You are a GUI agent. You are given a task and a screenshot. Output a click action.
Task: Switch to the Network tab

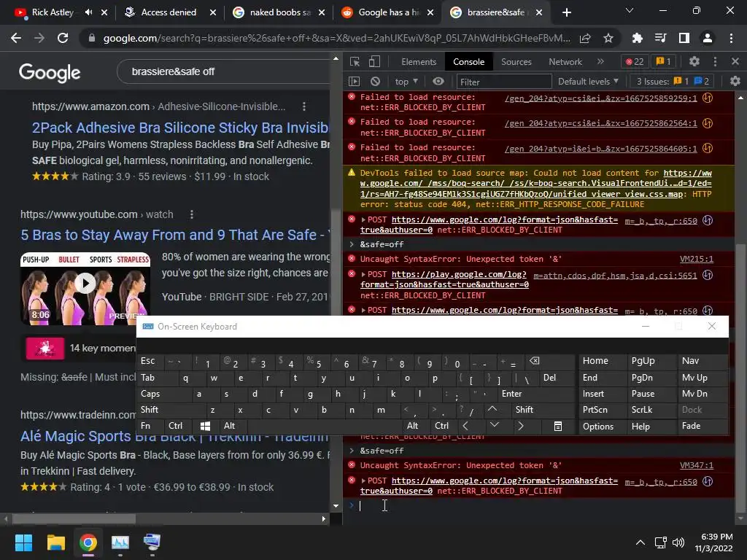[565, 61]
